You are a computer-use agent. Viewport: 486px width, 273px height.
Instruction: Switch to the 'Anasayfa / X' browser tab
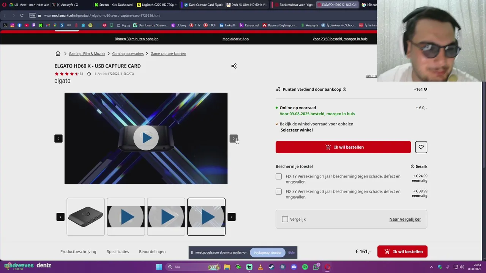point(68,5)
